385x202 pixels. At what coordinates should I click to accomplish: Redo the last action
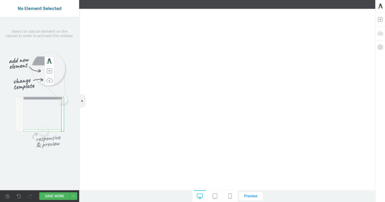pos(30,196)
